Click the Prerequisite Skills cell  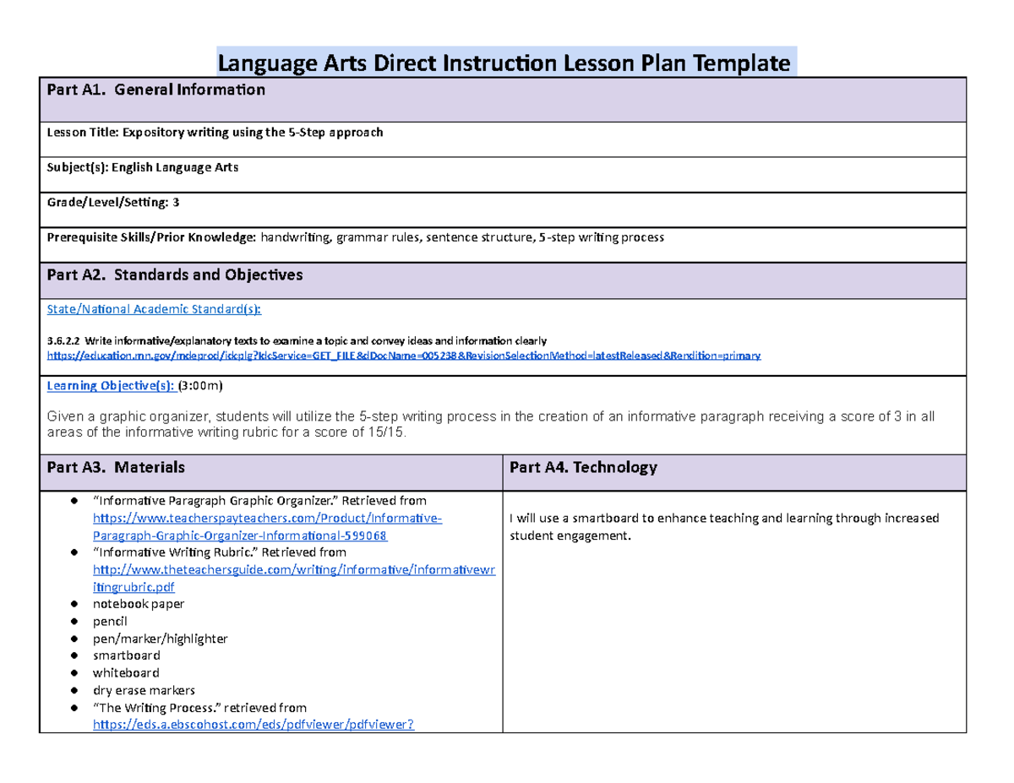click(355, 237)
